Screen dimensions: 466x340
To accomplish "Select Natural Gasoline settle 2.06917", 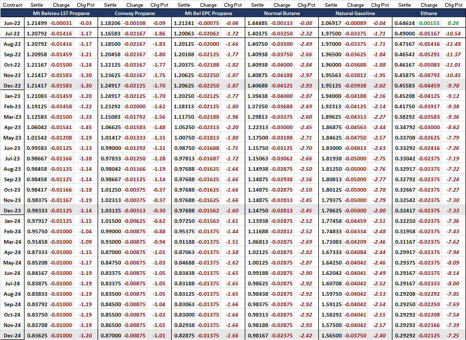I will point(331,23).
